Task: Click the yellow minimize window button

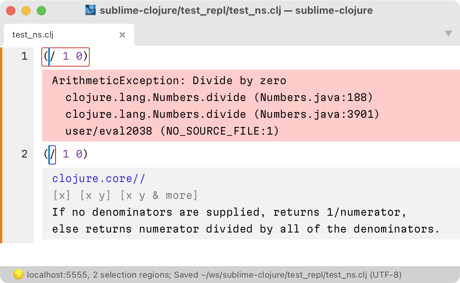Action: pyautogui.click(x=26, y=11)
